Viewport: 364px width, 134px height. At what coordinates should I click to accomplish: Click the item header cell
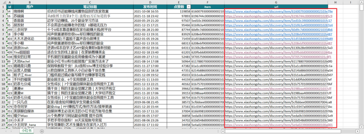coord(208,7)
